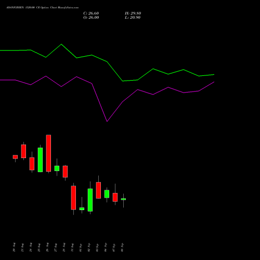This screenshot has height=260, width=260.
Task: Select the 24 Aug date label
Action: click(31, 248)
